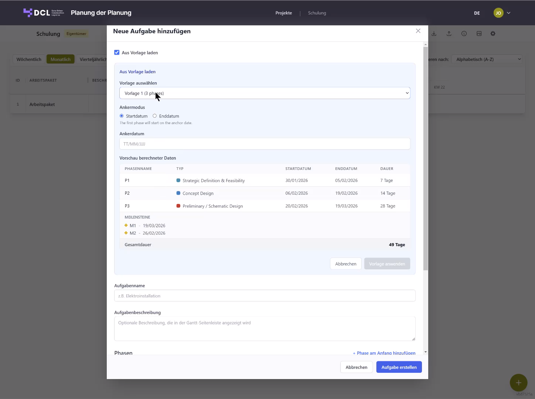Click Phase am Anfang hinzufügen link
This screenshot has width=535, height=399.
click(x=384, y=353)
